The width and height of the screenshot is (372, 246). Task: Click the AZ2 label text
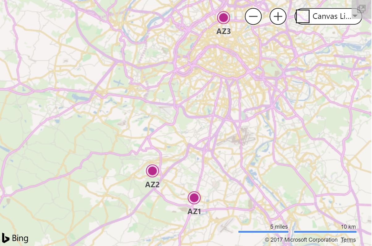[152, 185]
